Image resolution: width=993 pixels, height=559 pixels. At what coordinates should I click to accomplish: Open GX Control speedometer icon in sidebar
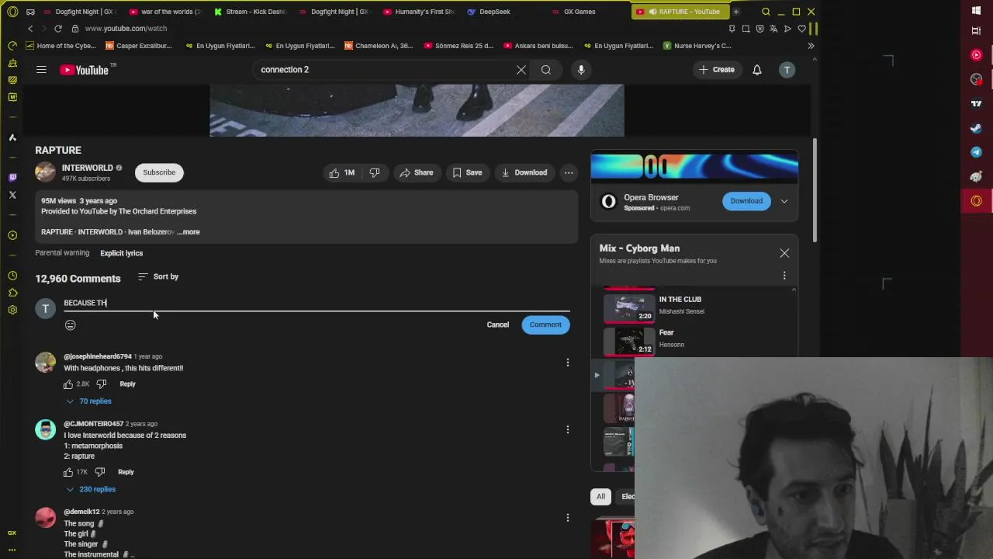12,46
